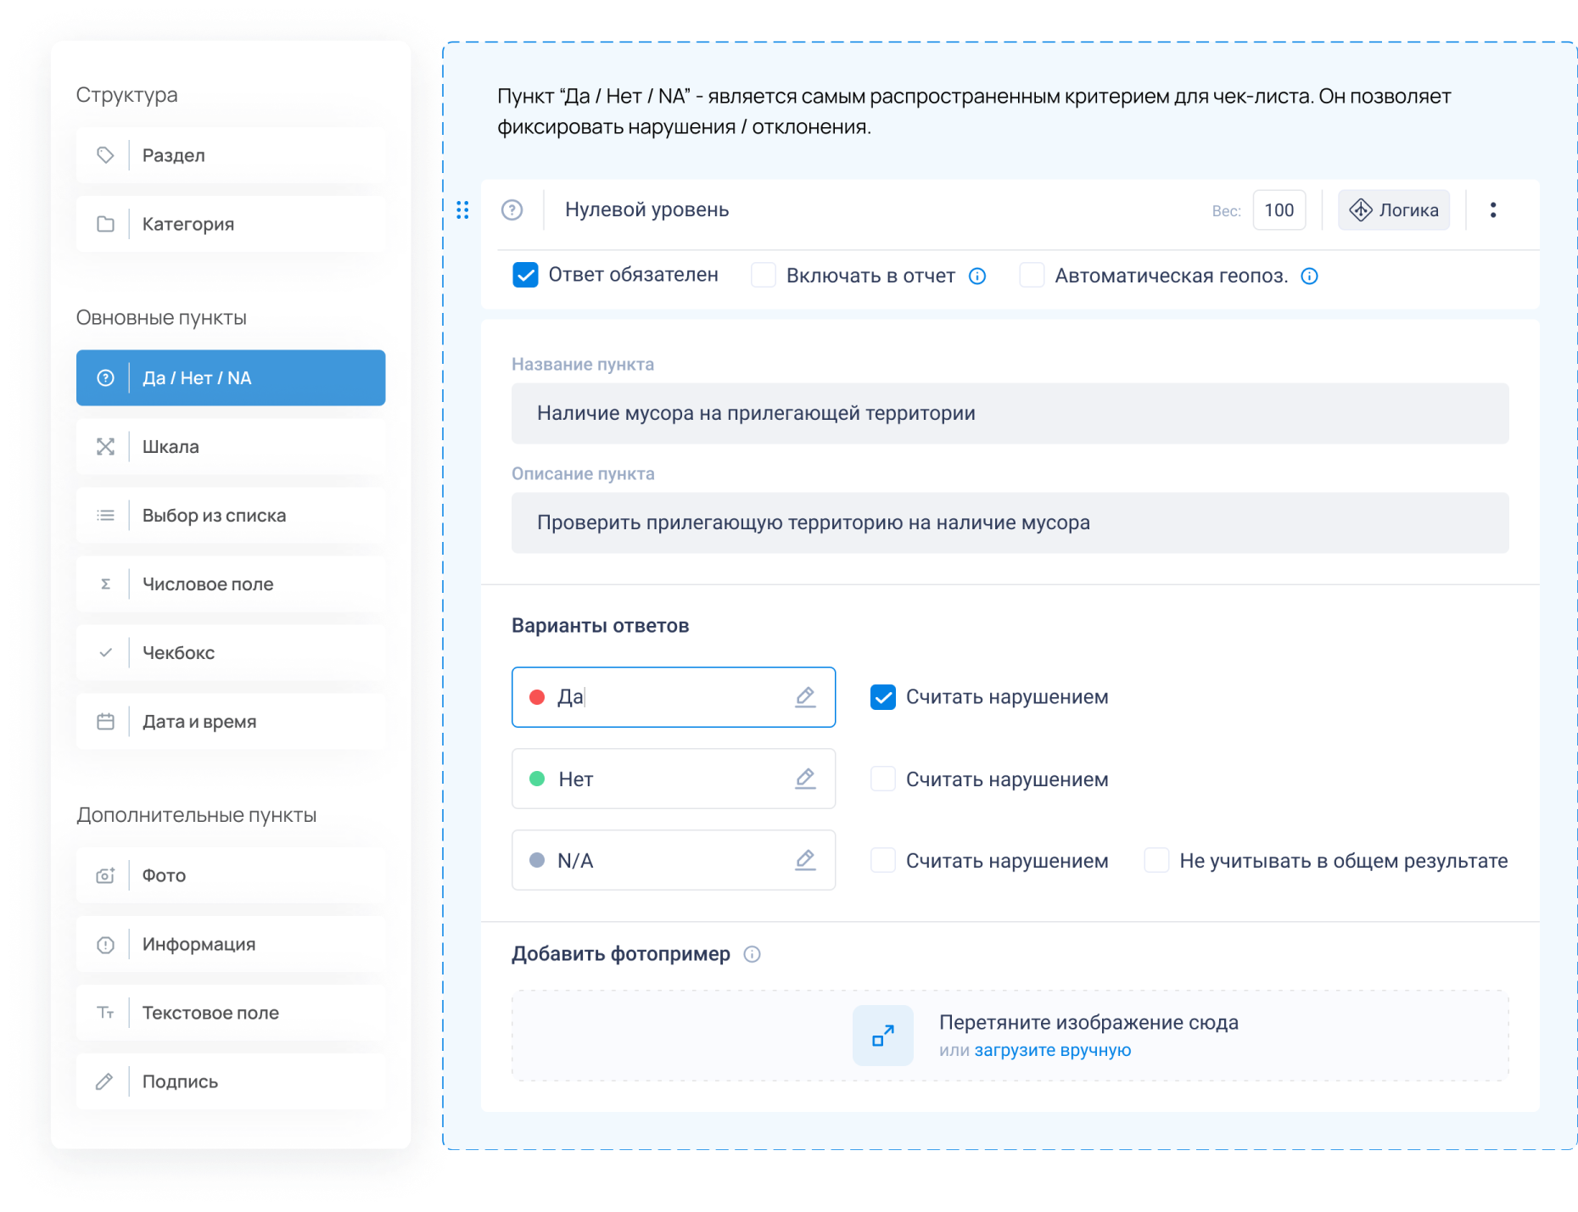Viewport: 1578px width, 1212px height.
Task: Select the Числовое поле sigma icon
Action: click(x=105, y=584)
